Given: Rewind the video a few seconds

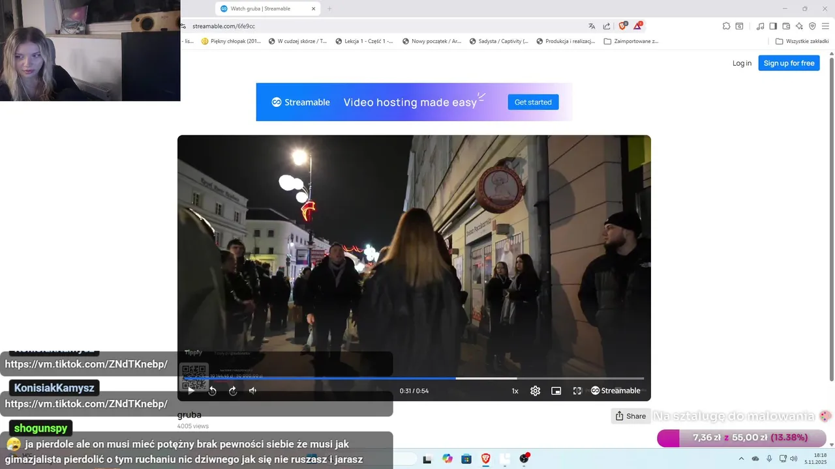Looking at the screenshot, I should pos(212,391).
